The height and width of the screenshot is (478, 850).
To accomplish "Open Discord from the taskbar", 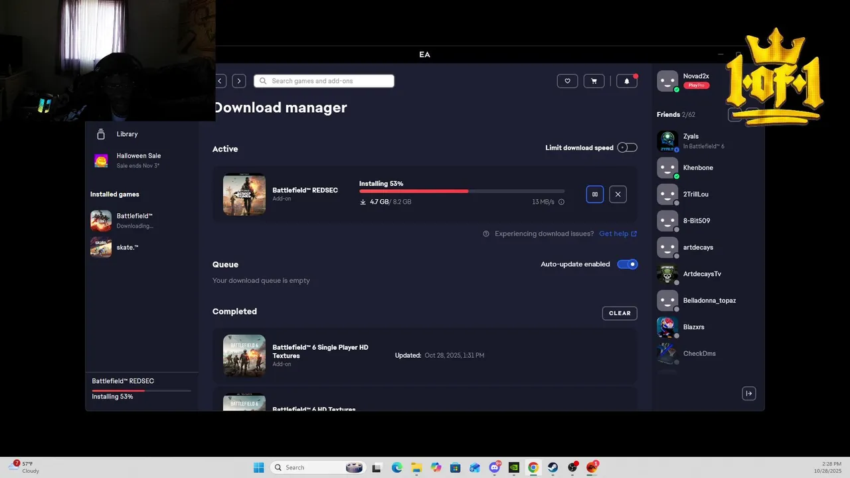I will [494, 467].
